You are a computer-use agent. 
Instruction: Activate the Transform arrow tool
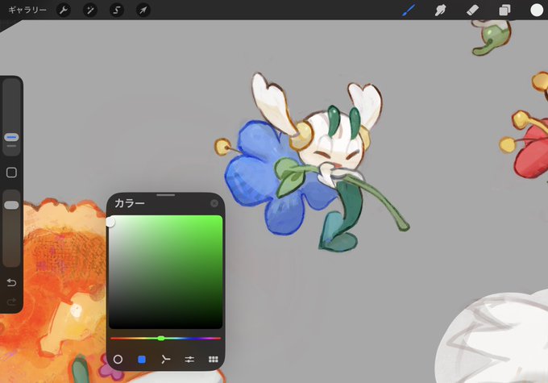(143, 10)
